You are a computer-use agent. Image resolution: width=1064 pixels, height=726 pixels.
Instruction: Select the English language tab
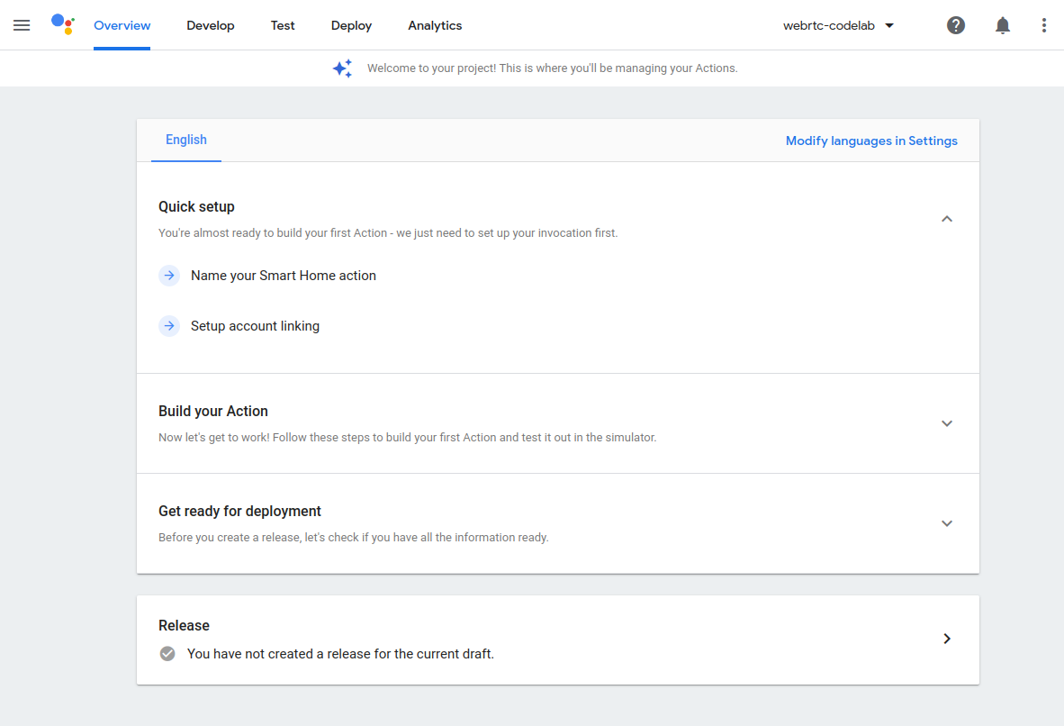[186, 140]
